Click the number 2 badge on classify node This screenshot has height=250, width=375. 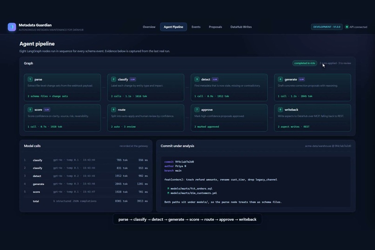114,79
